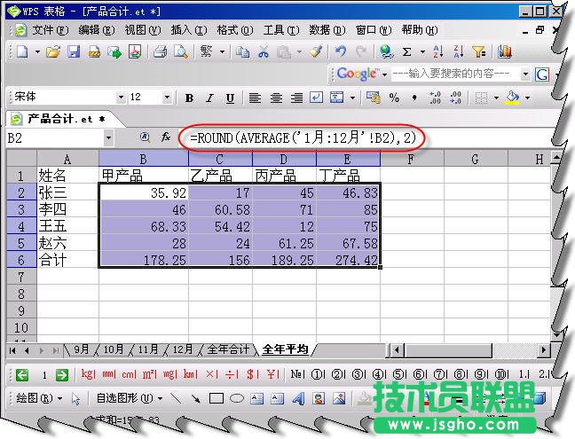Open the font name dropdown 宋体
The height and width of the screenshot is (439, 575).
(x=121, y=98)
